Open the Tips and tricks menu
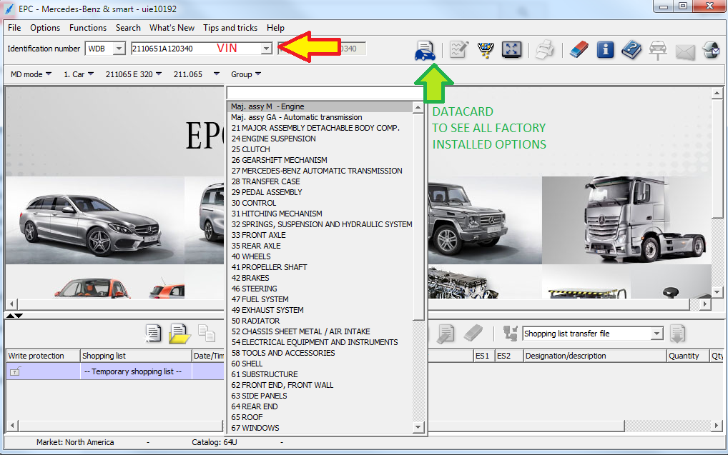The image size is (728, 455). coord(230,28)
